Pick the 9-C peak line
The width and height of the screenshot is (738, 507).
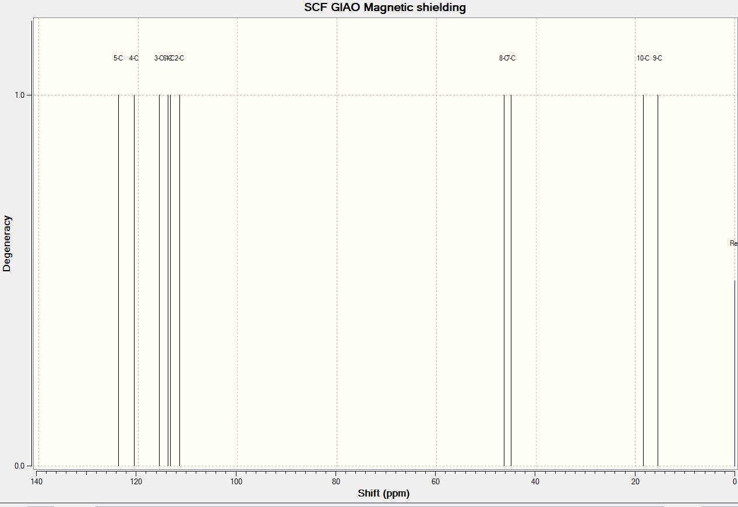[x=658, y=280]
